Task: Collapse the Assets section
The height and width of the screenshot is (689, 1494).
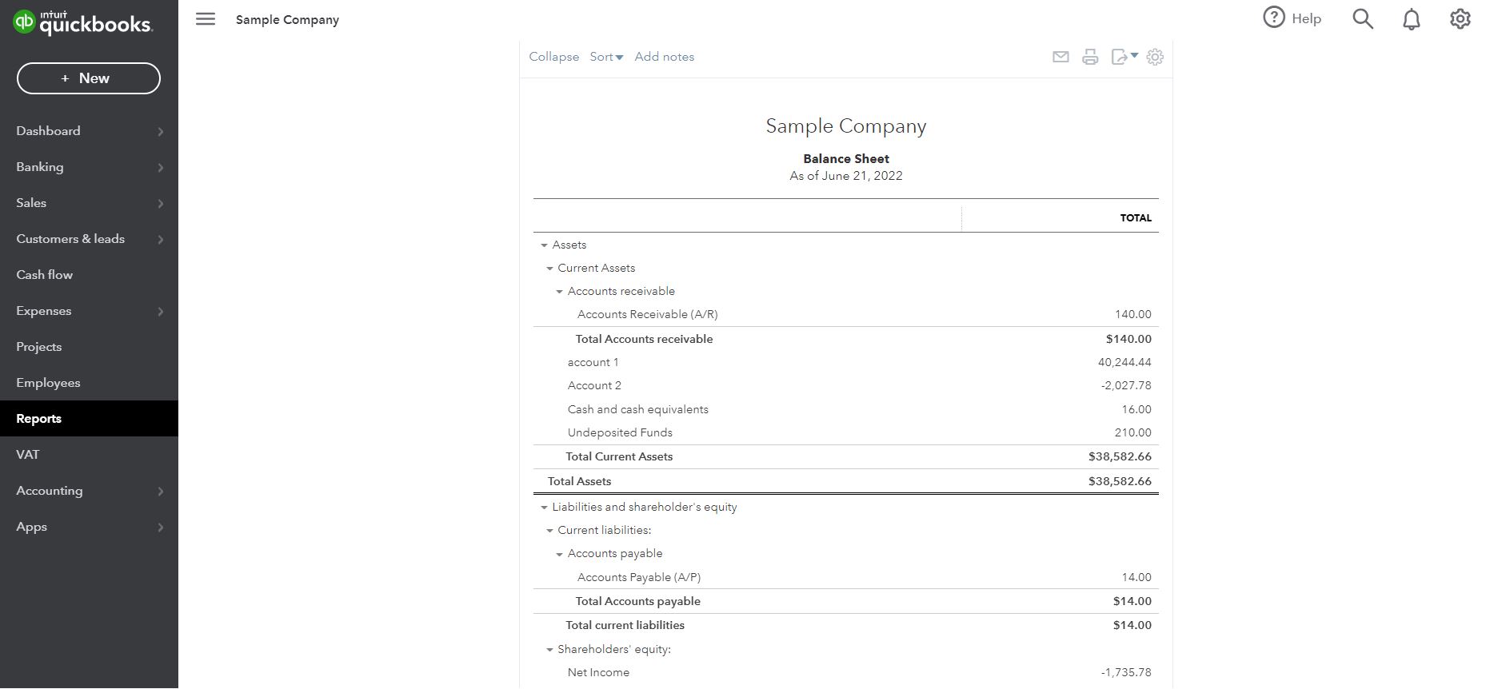Action: coord(545,245)
